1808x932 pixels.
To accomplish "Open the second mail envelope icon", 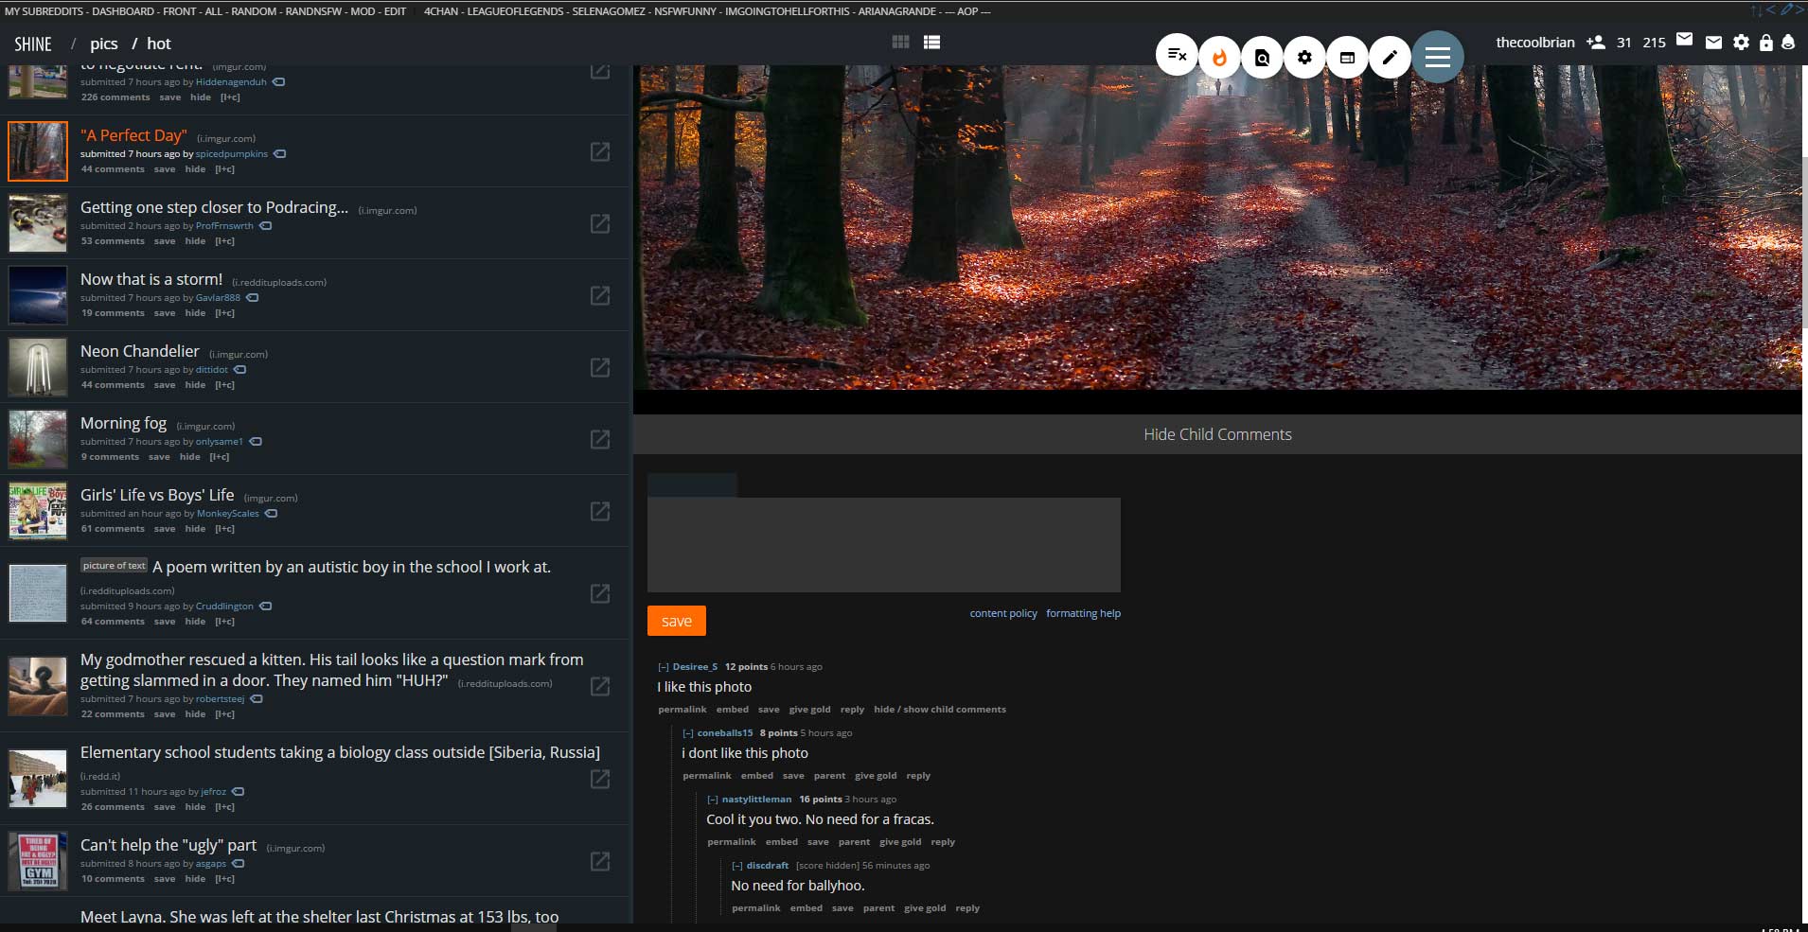I will (1713, 42).
